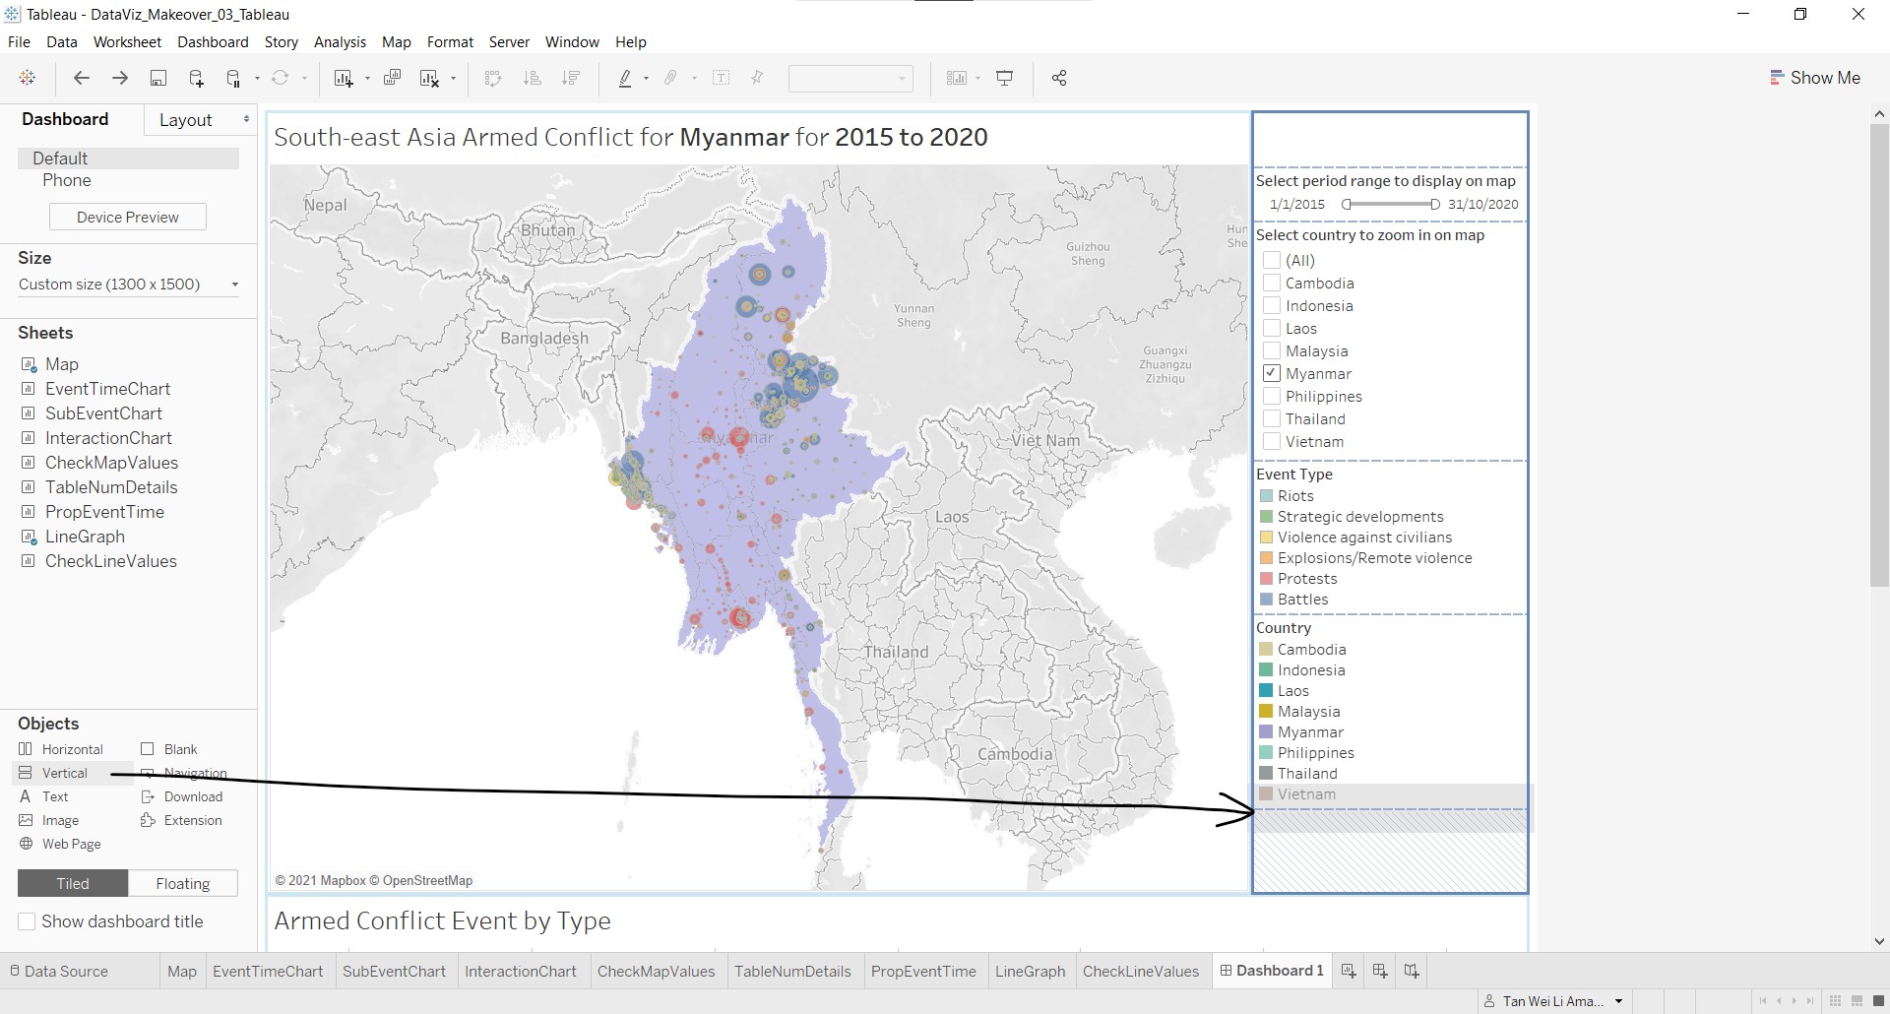The width and height of the screenshot is (1890, 1014).
Task: Click the Add New Data Source icon
Action: coord(196,79)
